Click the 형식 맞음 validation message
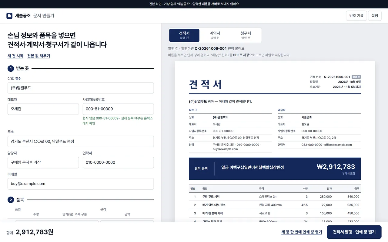The height and width of the screenshot is (242, 388). (118, 121)
